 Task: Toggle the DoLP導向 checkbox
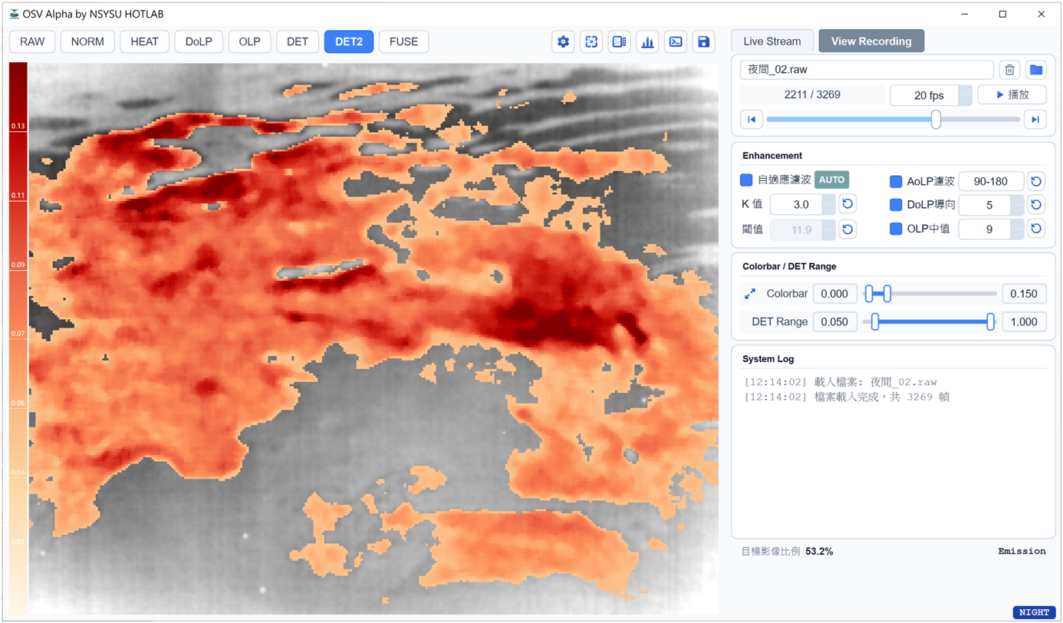click(x=896, y=205)
